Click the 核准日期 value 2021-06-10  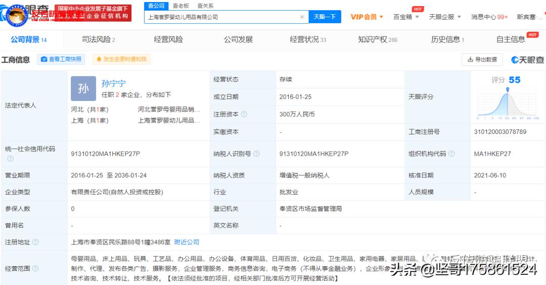click(x=490, y=175)
